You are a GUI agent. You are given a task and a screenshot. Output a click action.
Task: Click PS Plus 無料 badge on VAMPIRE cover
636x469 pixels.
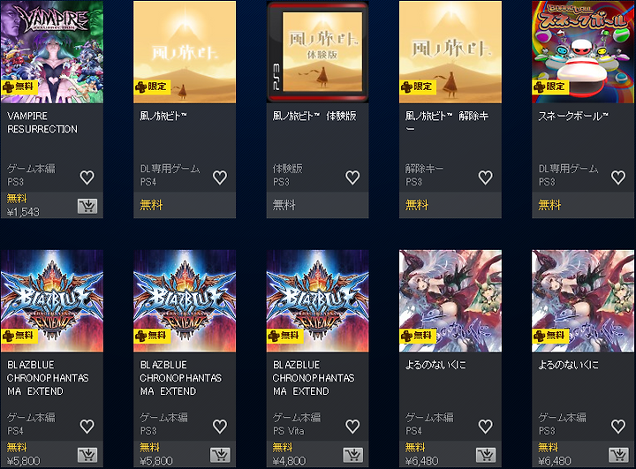coord(19,87)
